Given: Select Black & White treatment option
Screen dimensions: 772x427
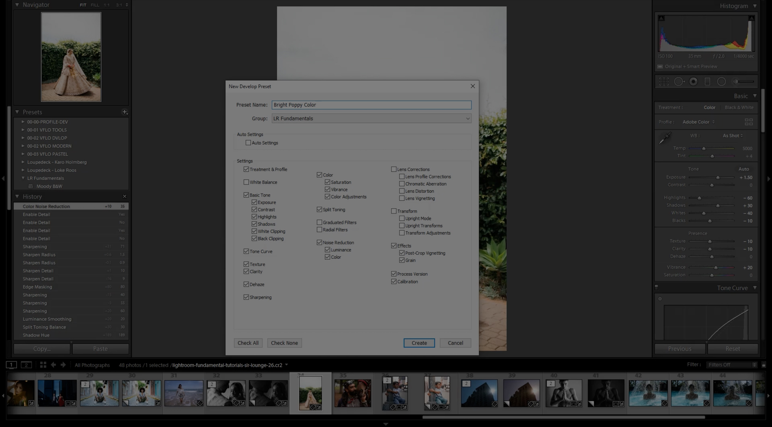Looking at the screenshot, I should (739, 107).
